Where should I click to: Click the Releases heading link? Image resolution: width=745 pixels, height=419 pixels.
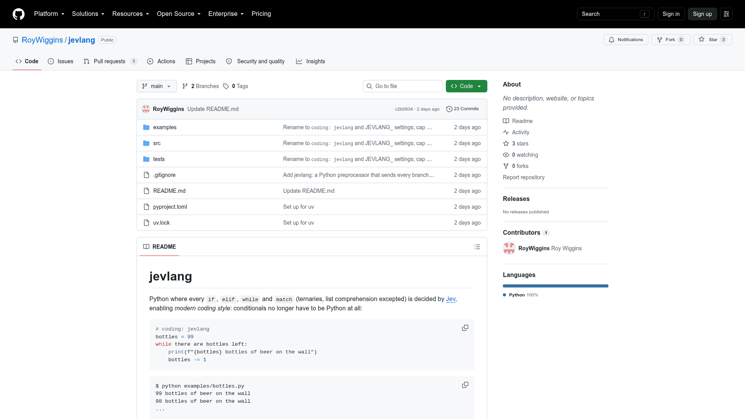click(516, 199)
